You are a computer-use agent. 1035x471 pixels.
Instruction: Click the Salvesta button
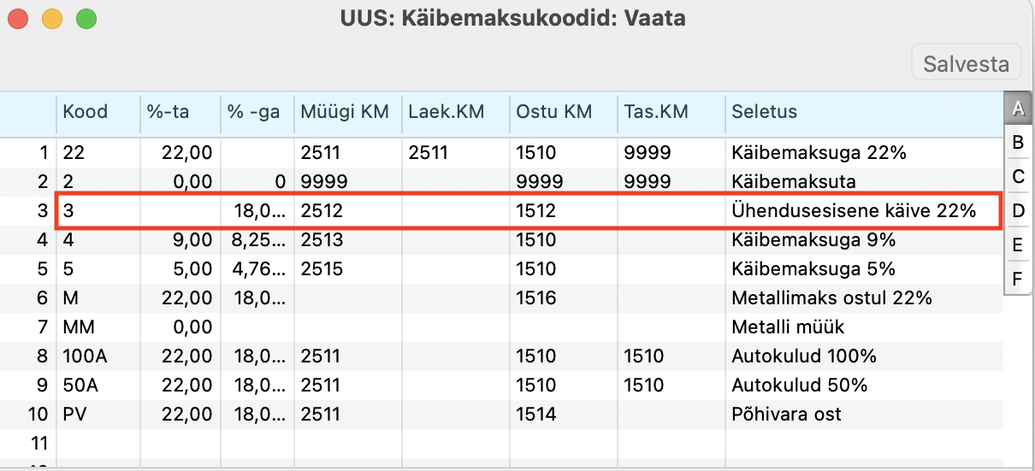pos(966,64)
